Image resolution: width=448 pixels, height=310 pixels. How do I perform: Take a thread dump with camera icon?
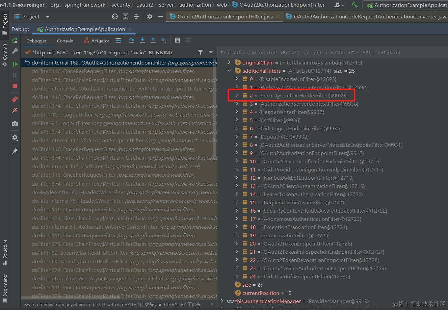tap(15, 124)
